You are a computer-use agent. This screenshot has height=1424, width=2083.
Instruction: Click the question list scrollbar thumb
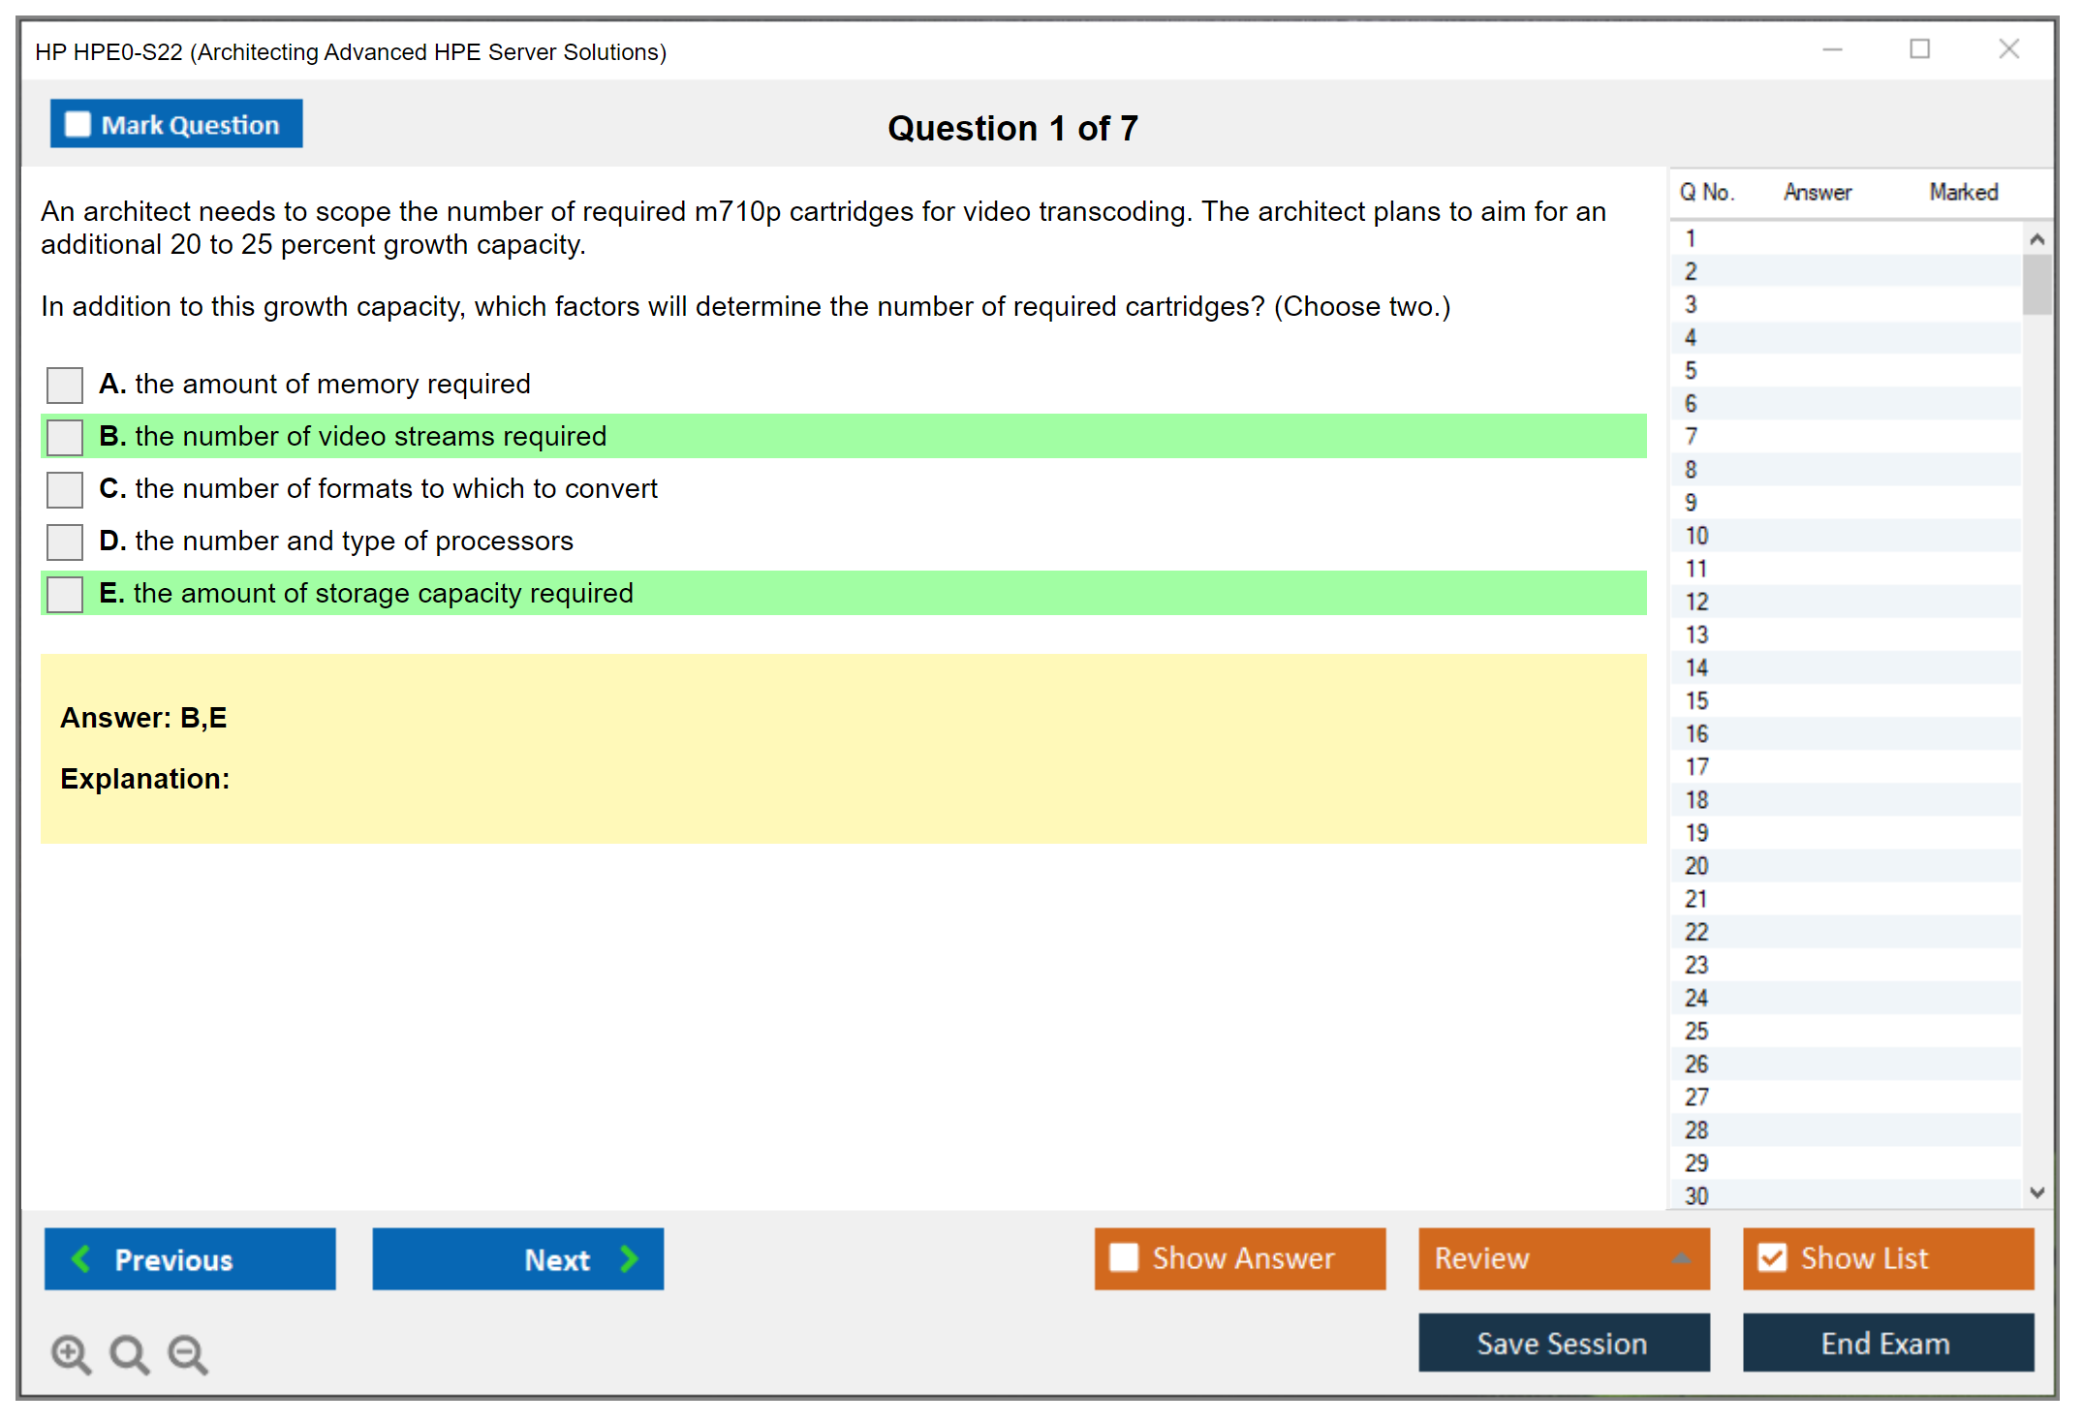click(2036, 283)
